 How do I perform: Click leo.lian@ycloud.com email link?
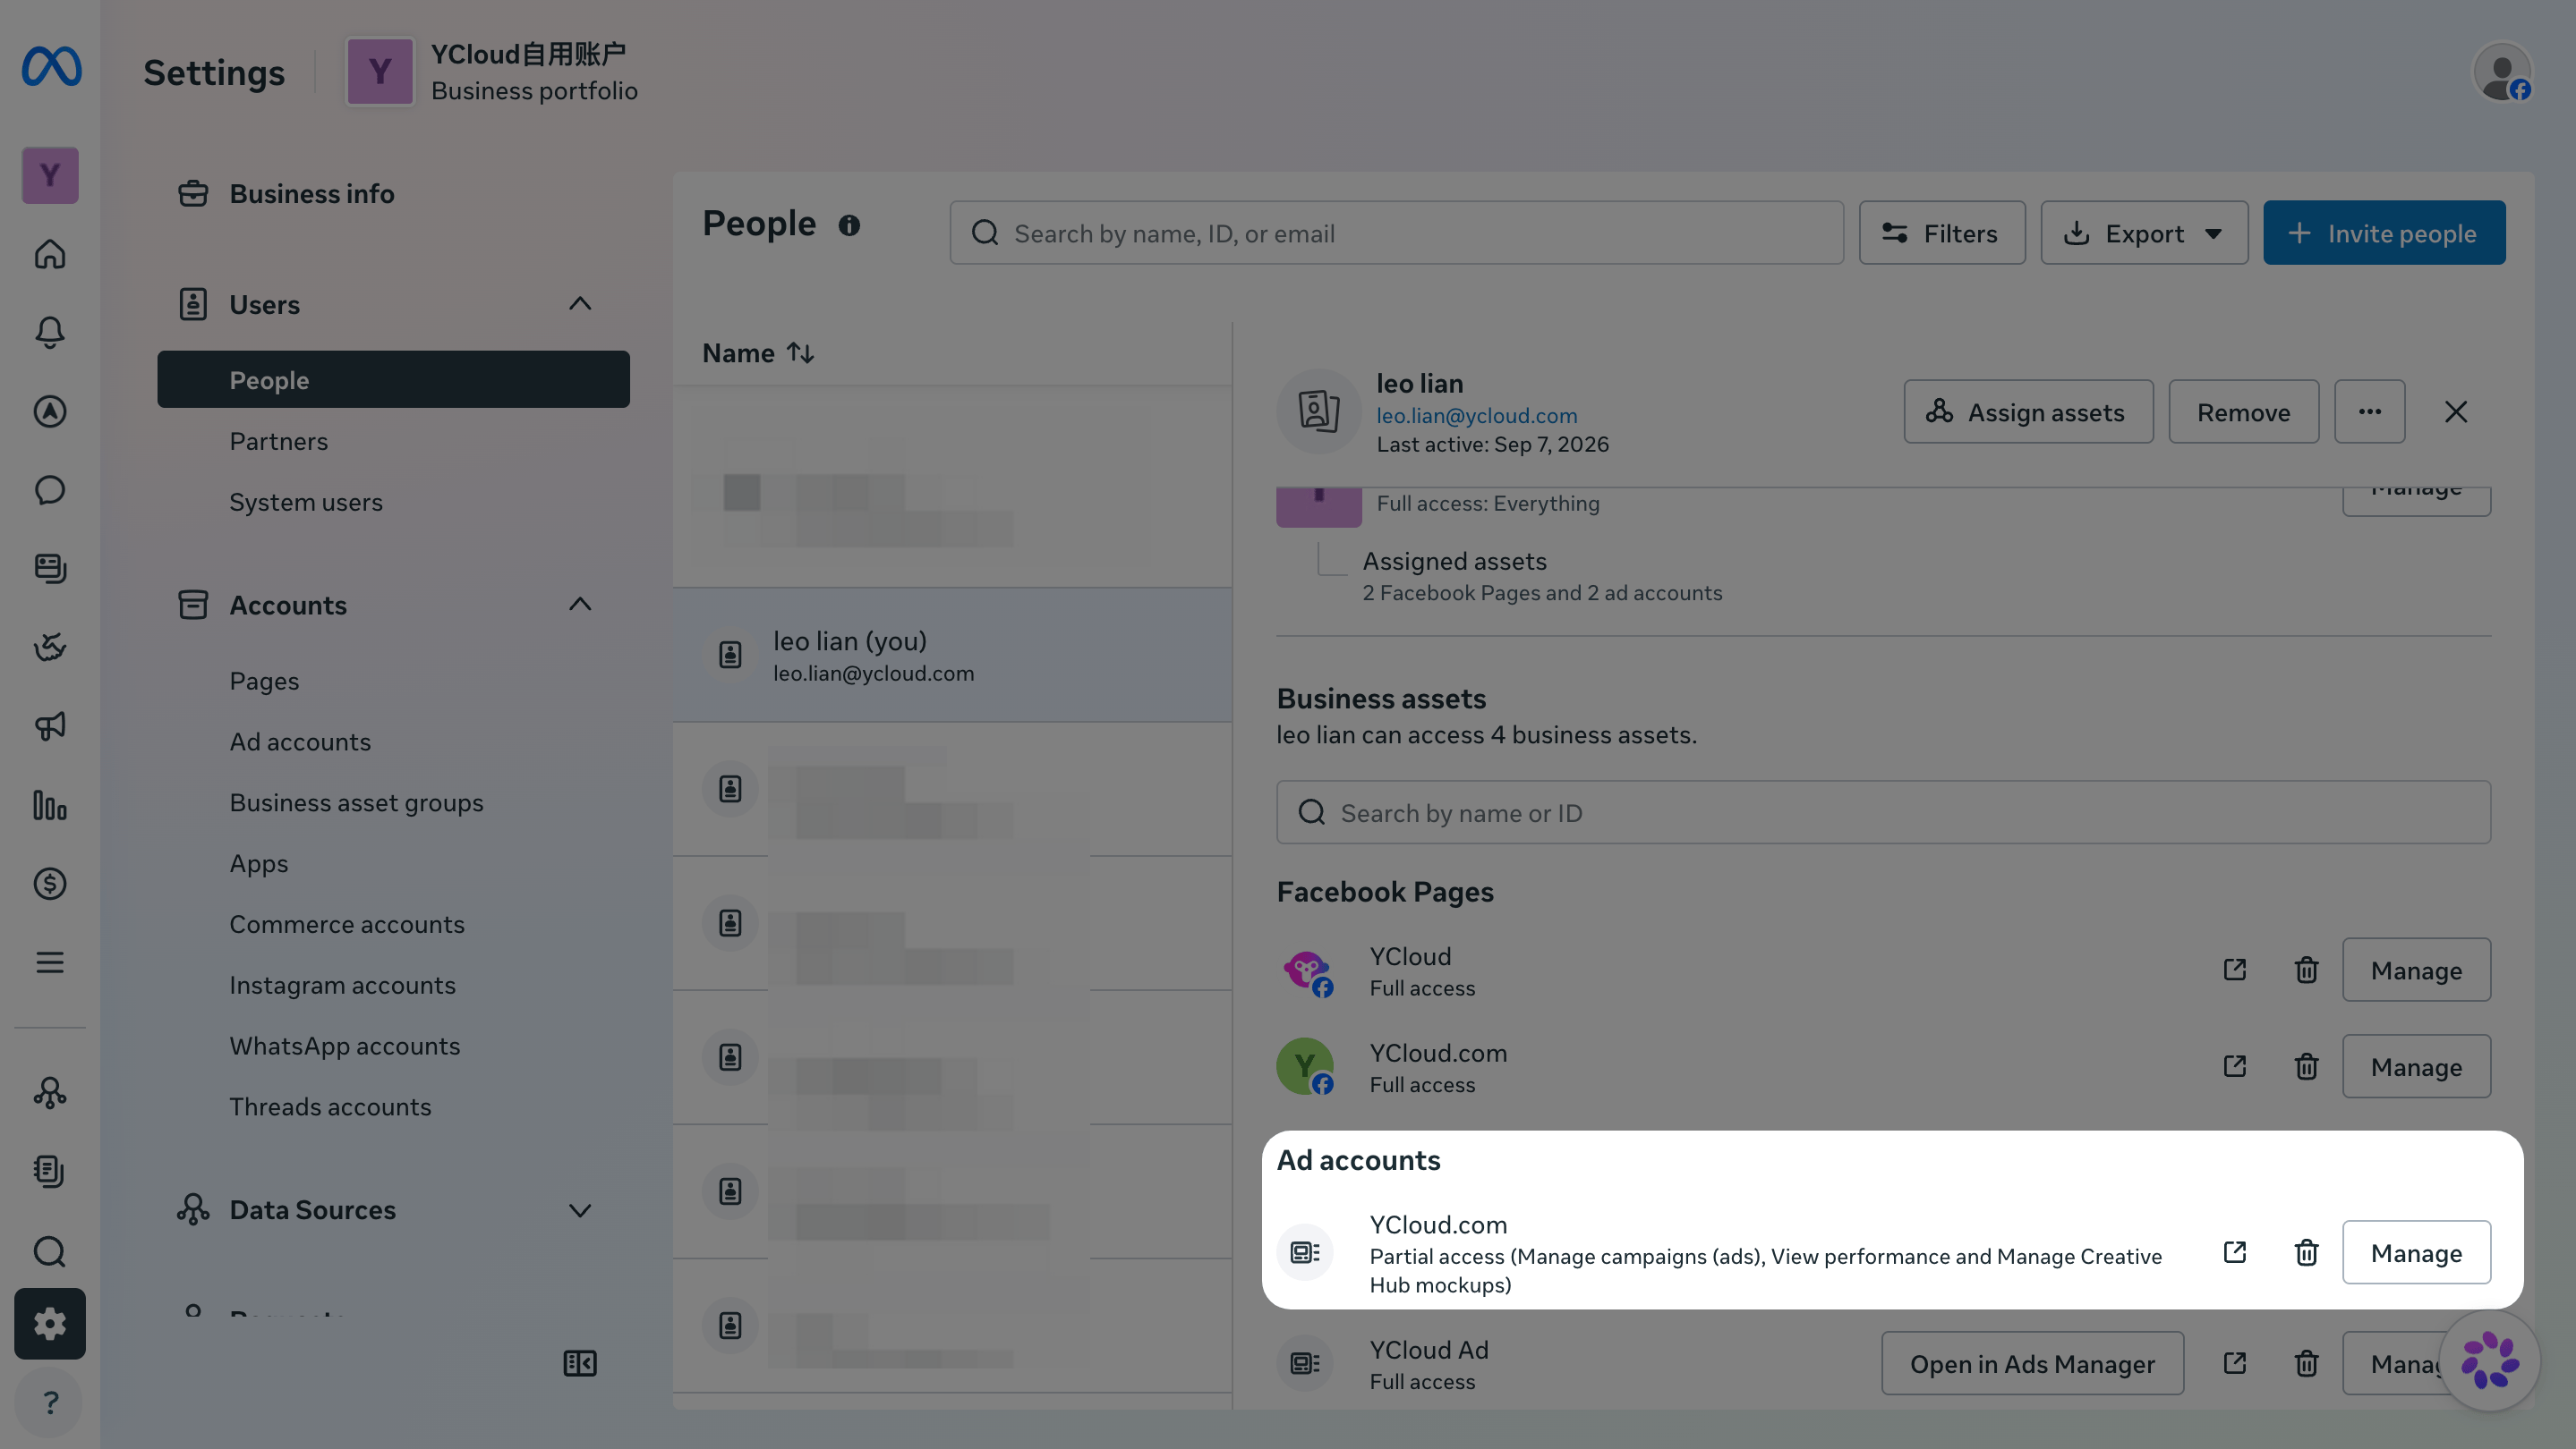click(x=1476, y=415)
